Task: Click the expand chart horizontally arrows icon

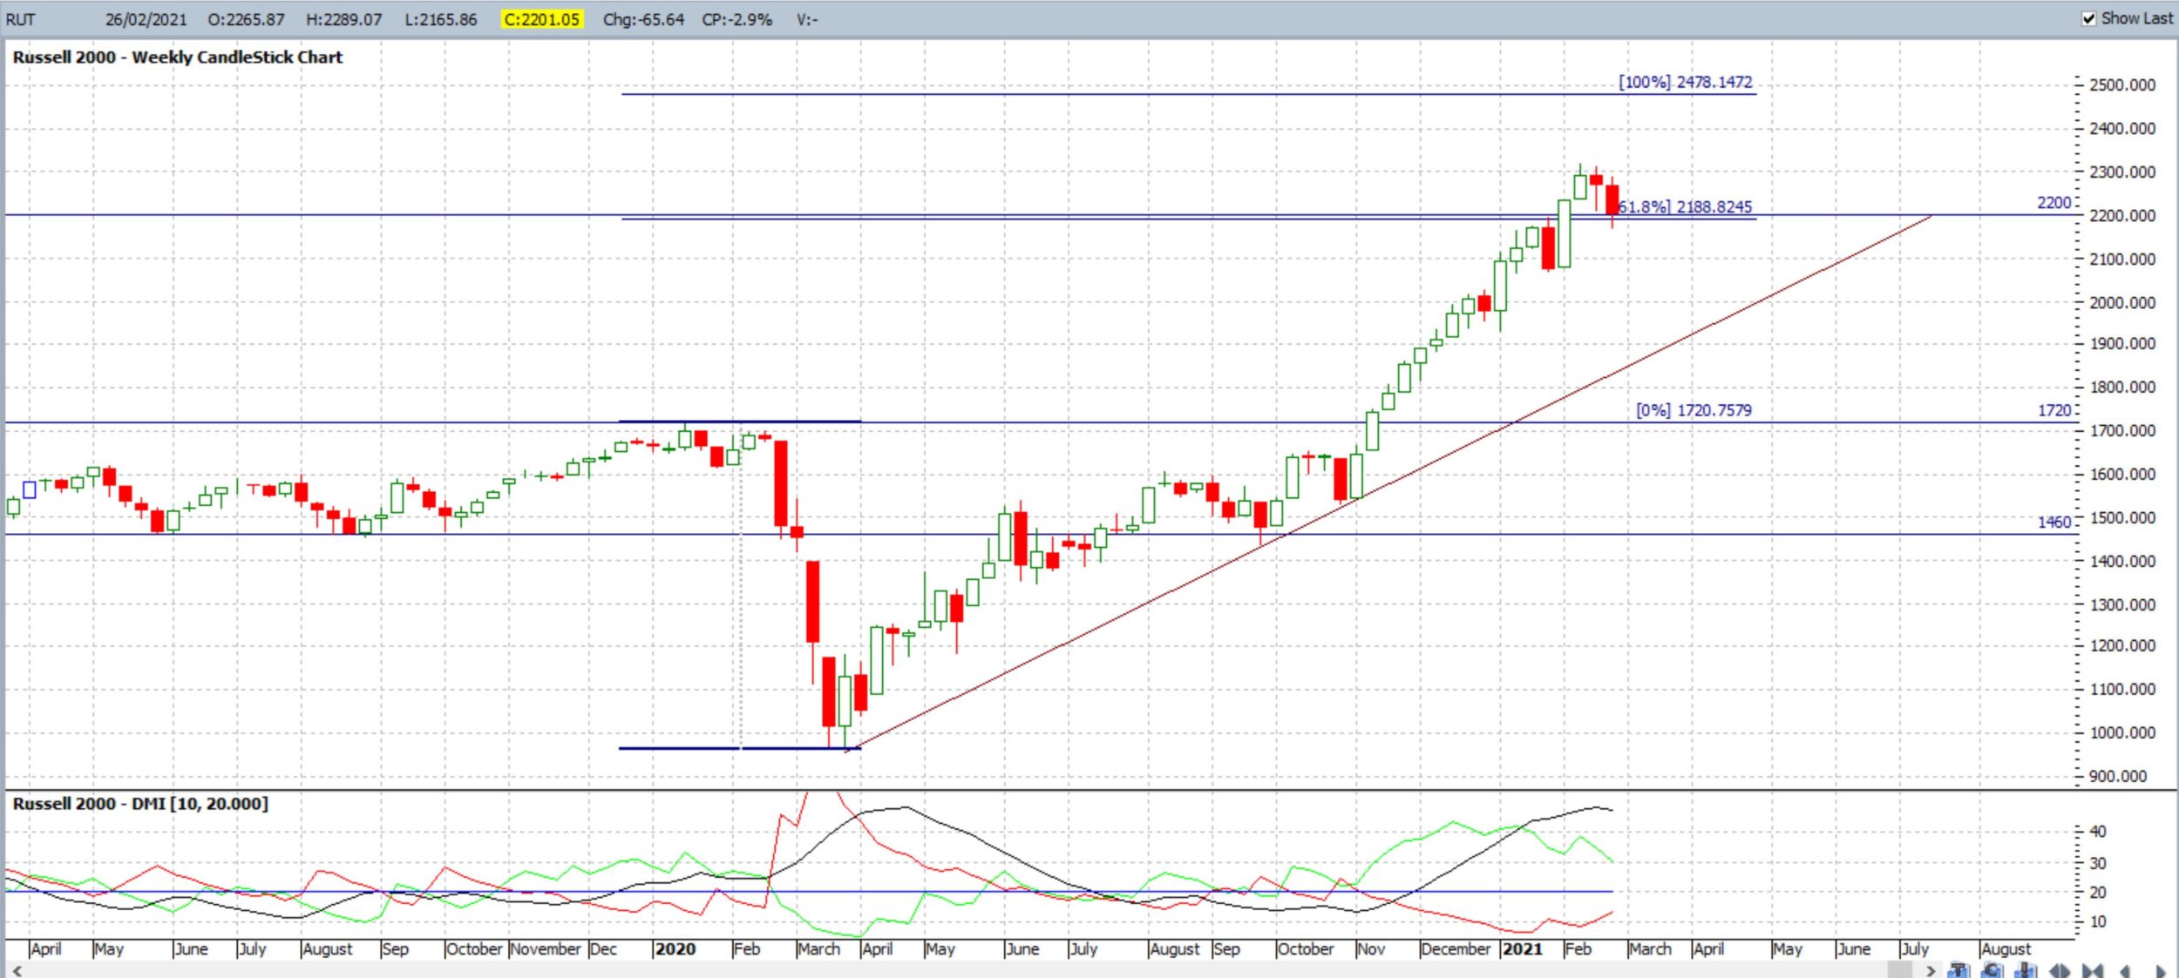Action: [2060, 971]
